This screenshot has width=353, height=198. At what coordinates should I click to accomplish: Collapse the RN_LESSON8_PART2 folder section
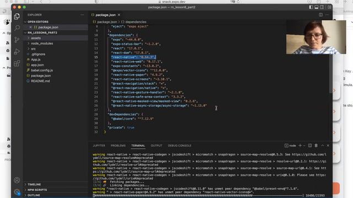pos(42,32)
